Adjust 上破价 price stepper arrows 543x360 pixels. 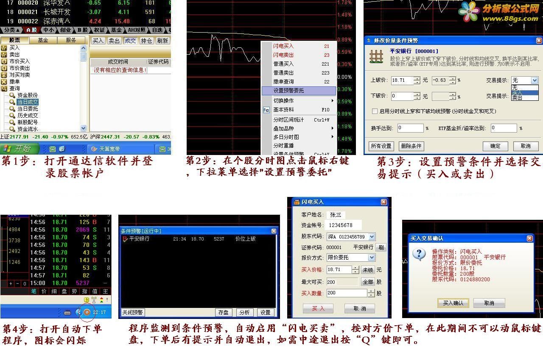[x=417, y=80]
